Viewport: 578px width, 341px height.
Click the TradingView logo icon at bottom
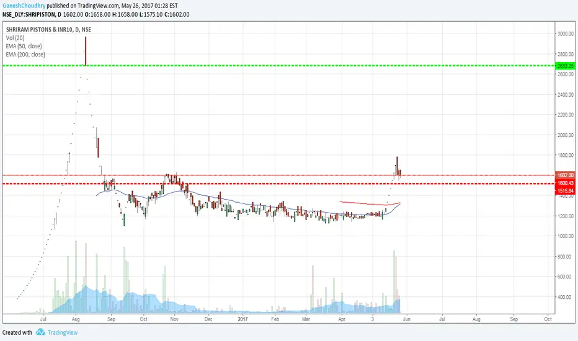tap(40, 332)
